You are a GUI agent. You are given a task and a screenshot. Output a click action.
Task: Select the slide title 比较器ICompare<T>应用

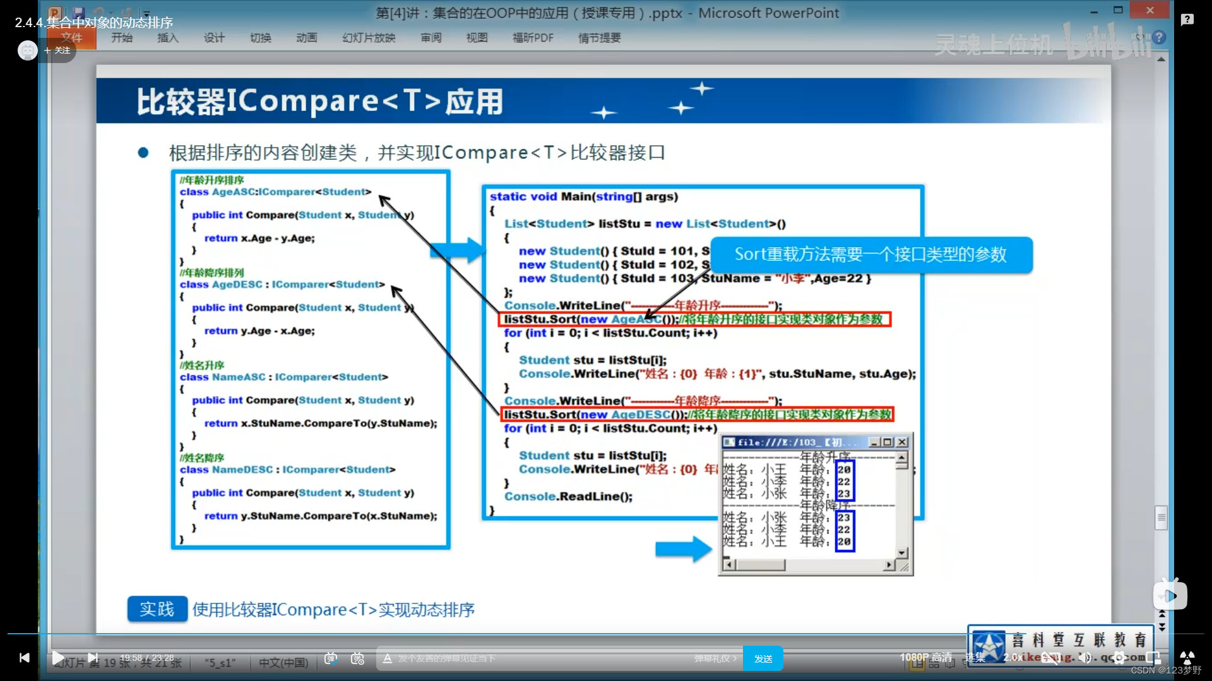click(320, 101)
